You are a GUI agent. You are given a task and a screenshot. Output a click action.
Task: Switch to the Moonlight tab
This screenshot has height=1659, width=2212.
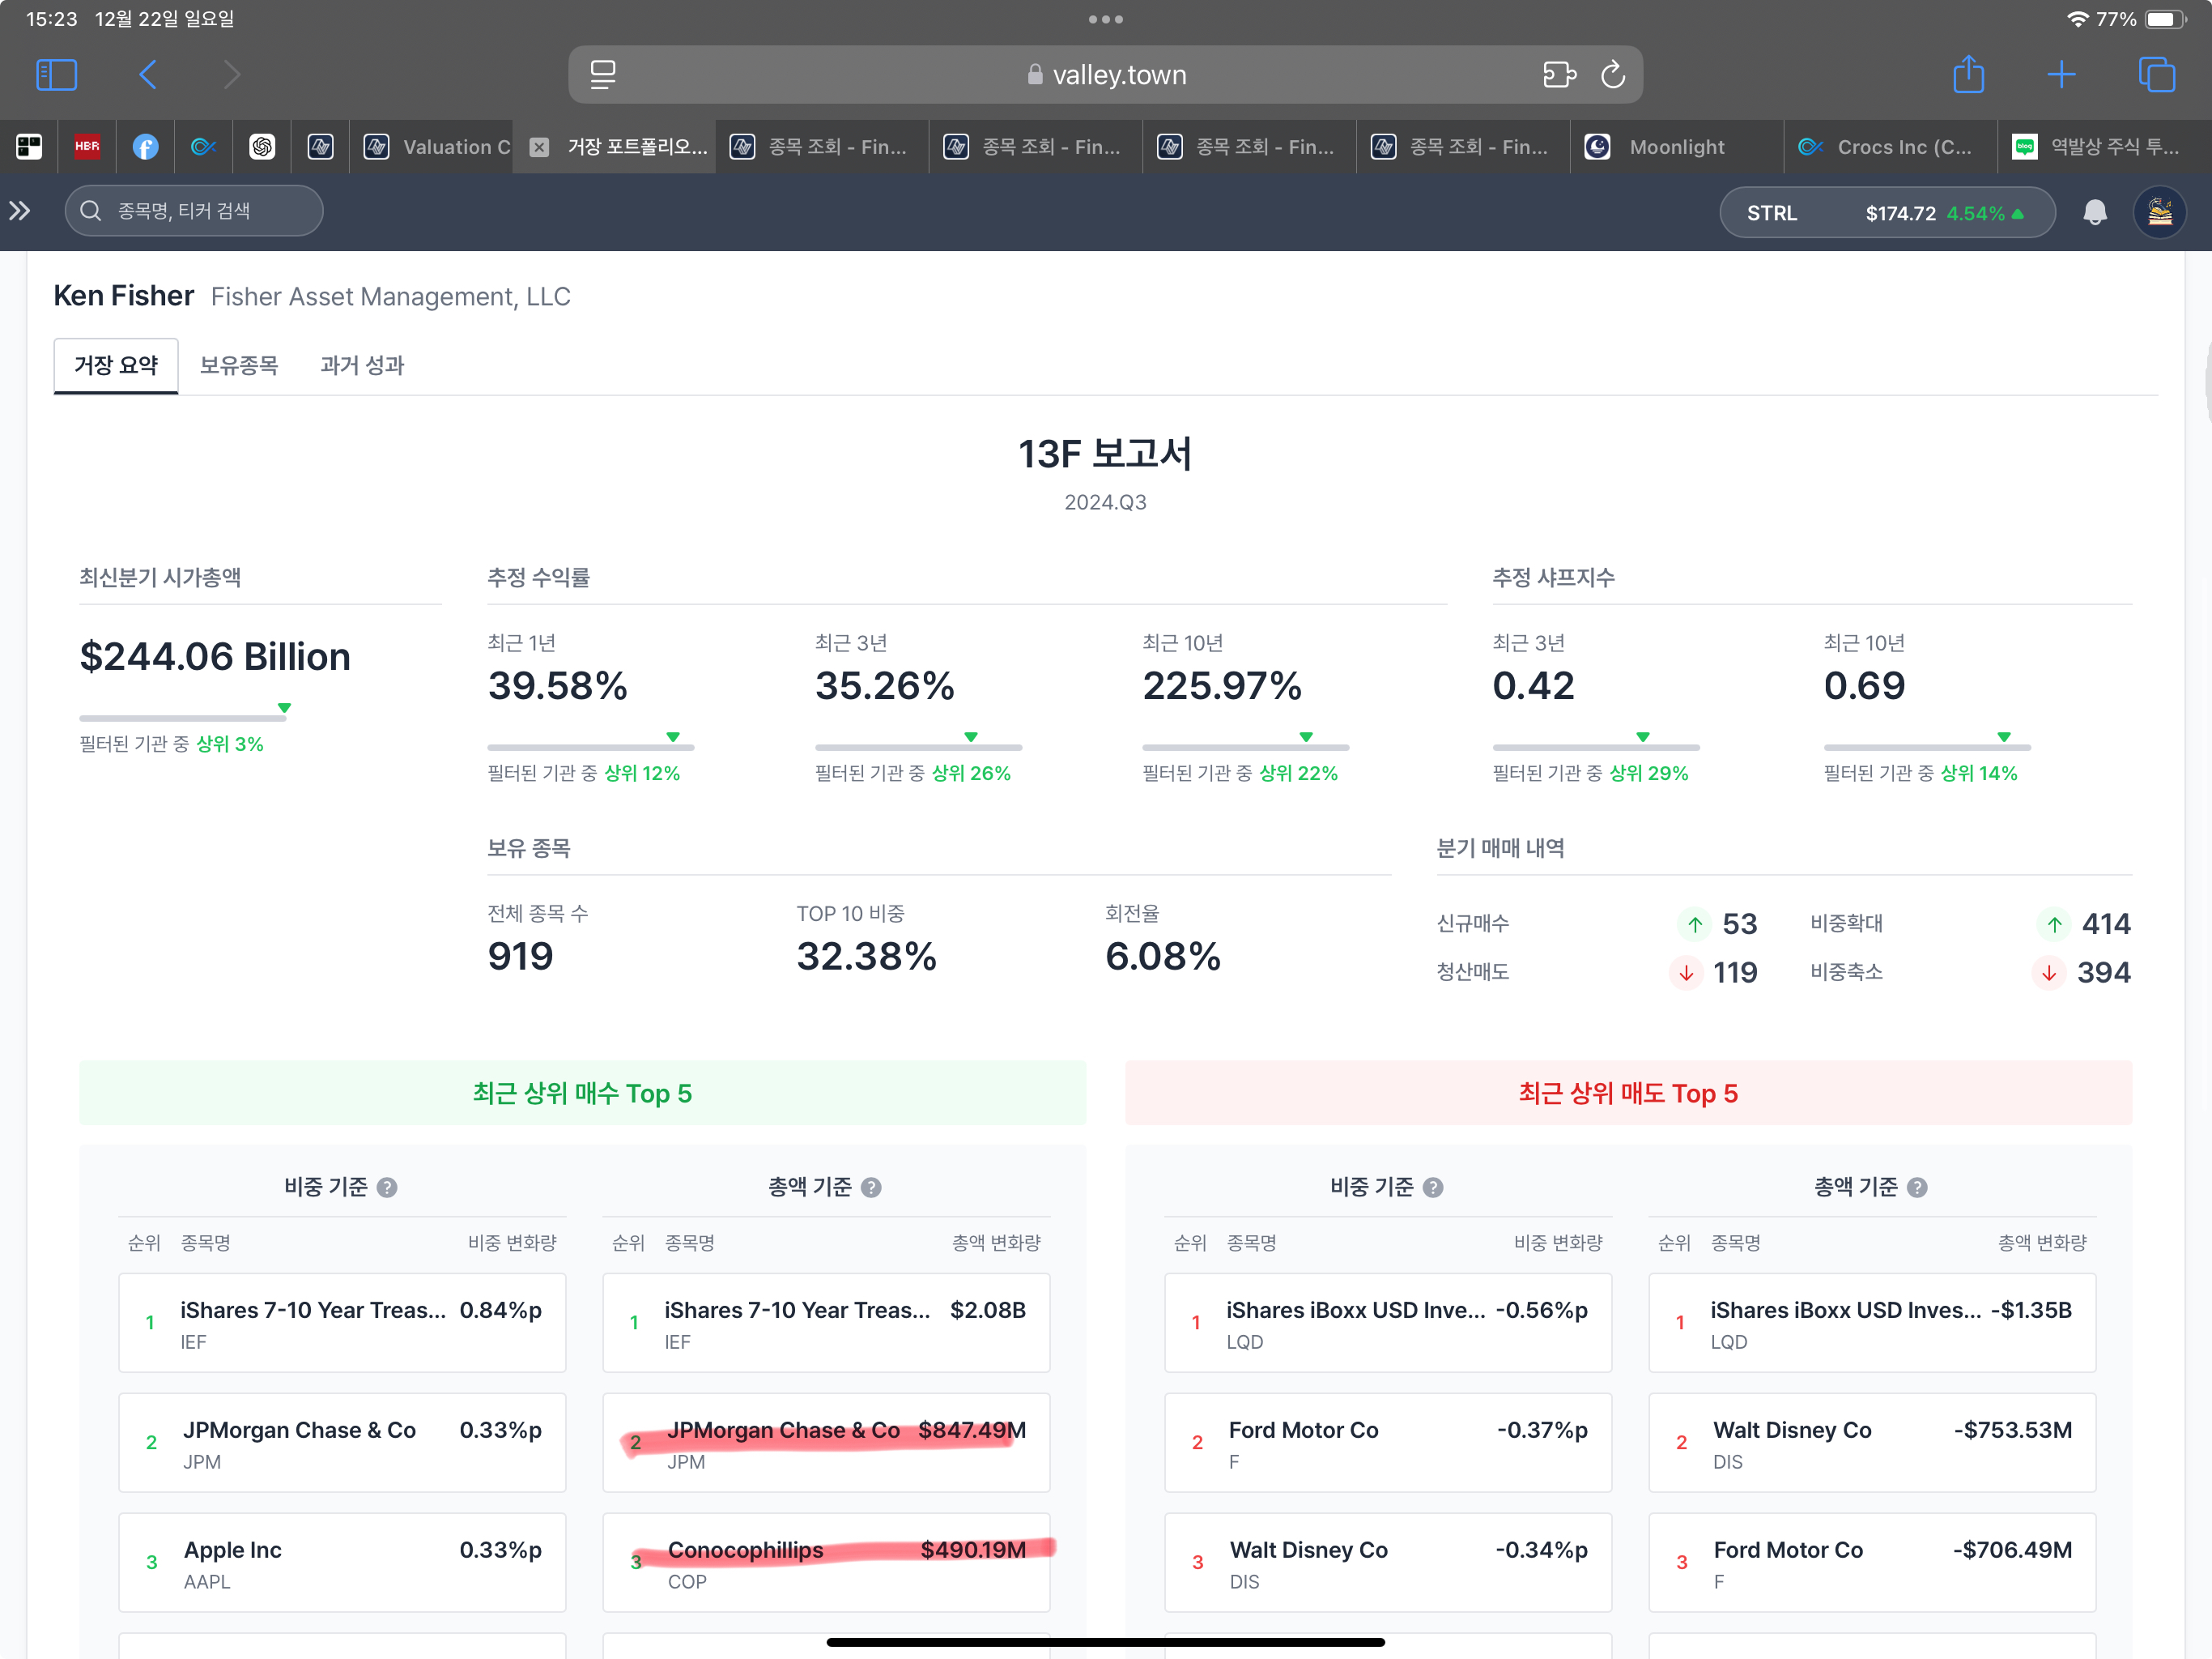tap(1676, 147)
